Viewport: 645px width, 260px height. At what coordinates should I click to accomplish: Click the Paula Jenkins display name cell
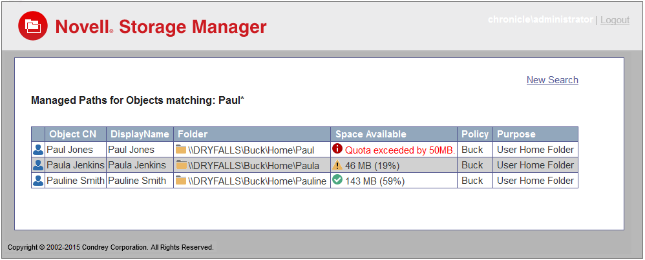coord(138,165)
